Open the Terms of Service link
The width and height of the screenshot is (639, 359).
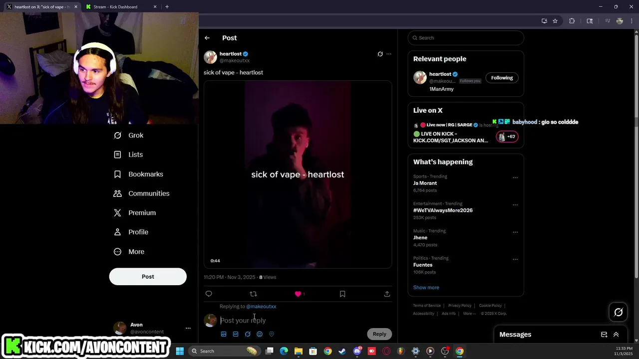point(427,306)
